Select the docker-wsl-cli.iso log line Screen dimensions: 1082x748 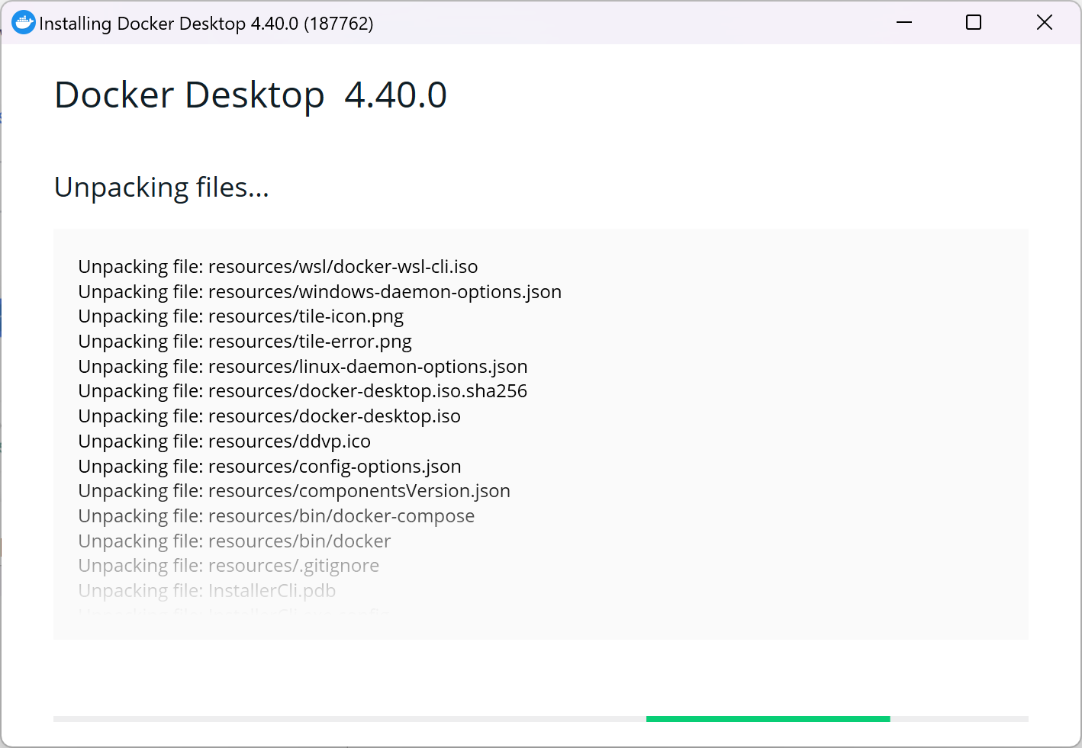(x=278, y=267)
